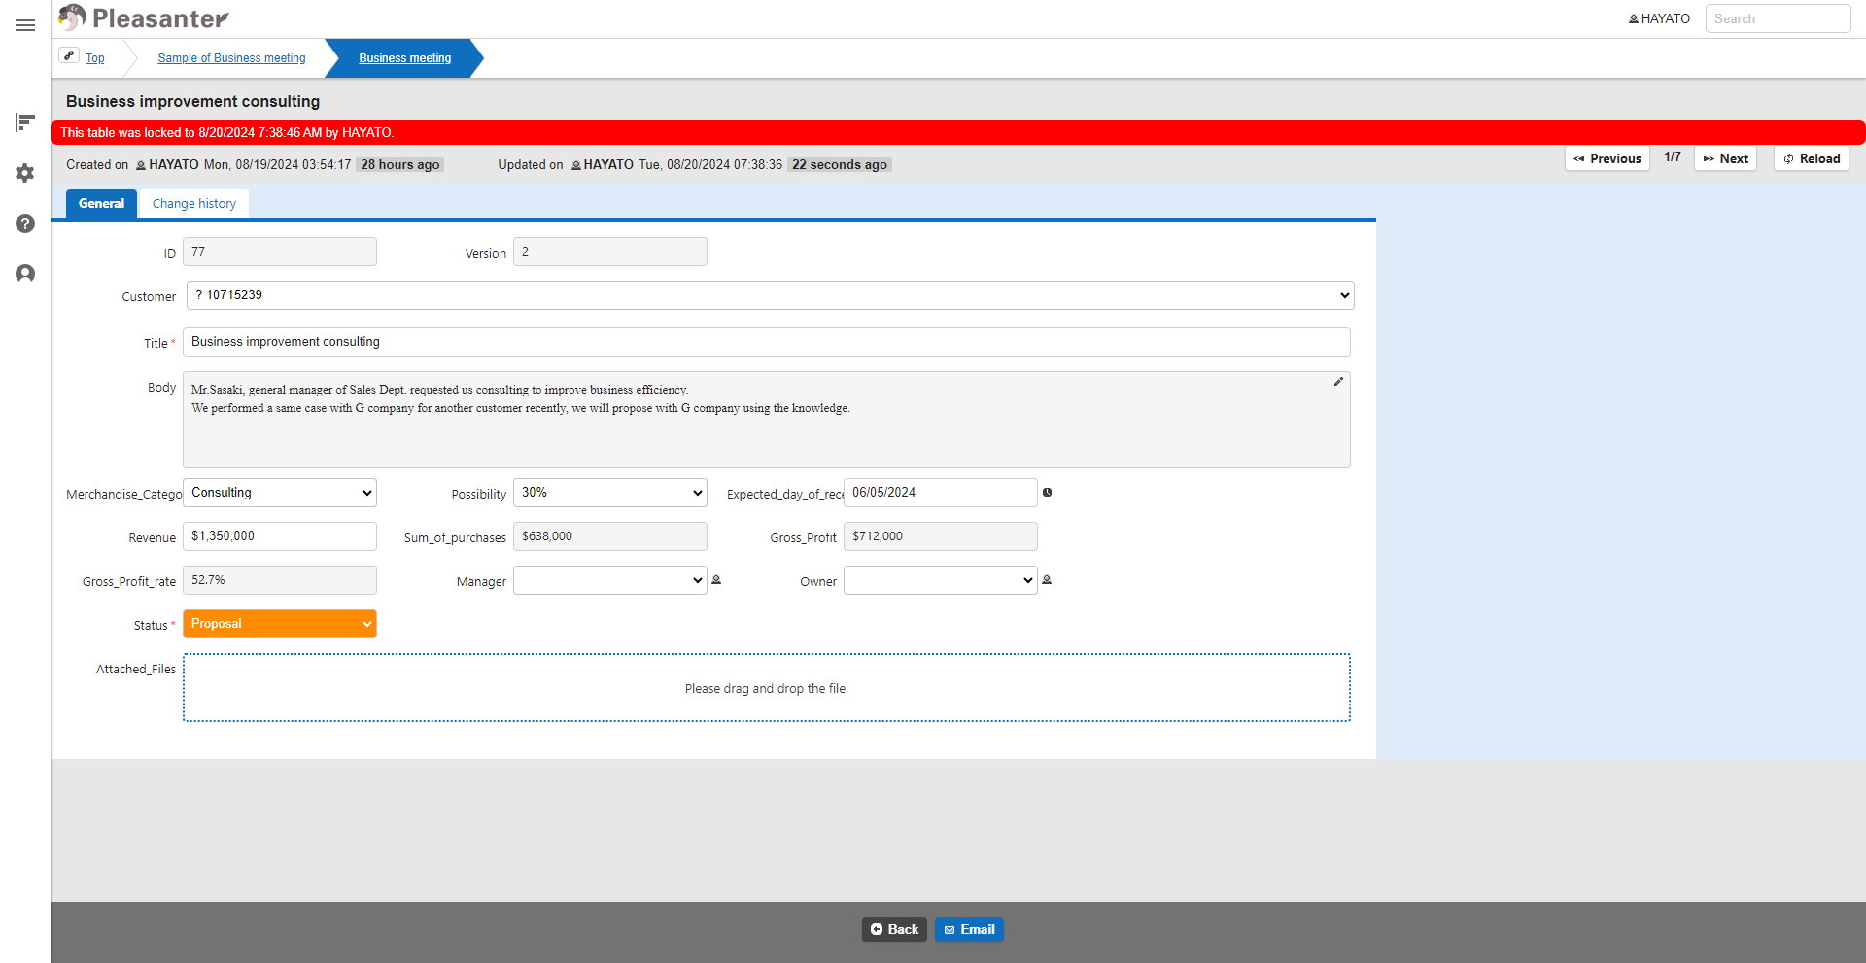Open the help question mark icon

coord(25,224)
